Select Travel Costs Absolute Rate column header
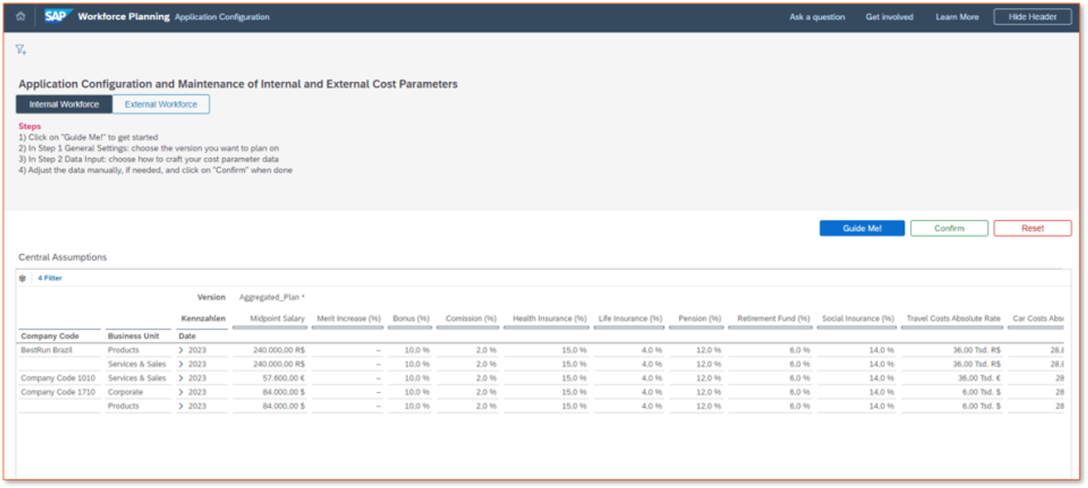 953,318
